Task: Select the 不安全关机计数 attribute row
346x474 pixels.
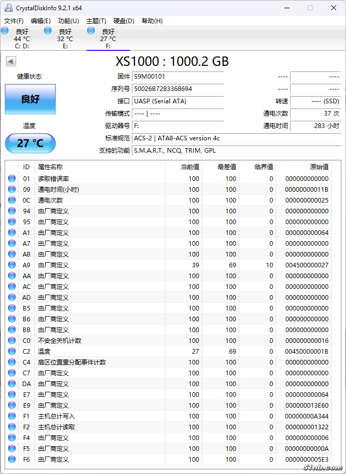Action: (x=60, y=341)
